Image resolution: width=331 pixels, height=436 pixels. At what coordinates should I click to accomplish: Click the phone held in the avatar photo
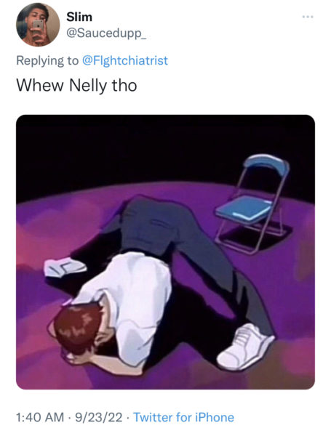[38, 25]
